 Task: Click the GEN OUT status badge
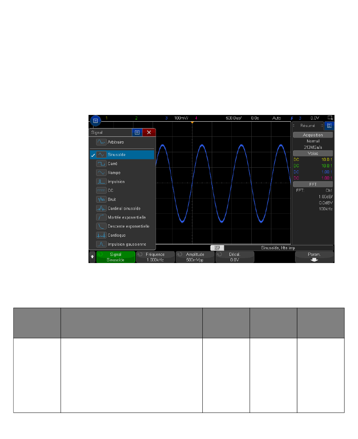[217, 248]
